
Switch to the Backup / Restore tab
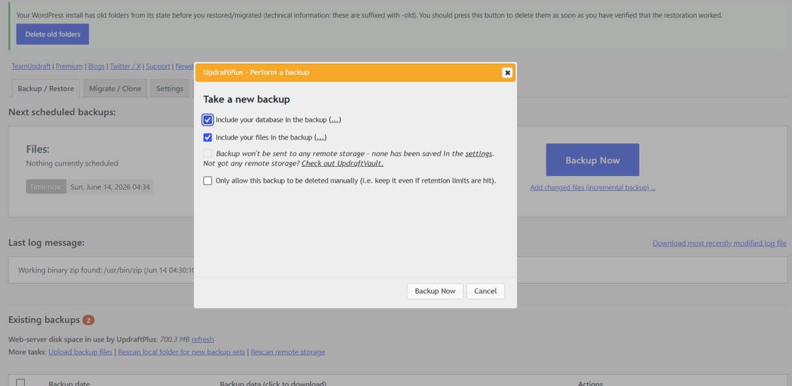point(46,88)
